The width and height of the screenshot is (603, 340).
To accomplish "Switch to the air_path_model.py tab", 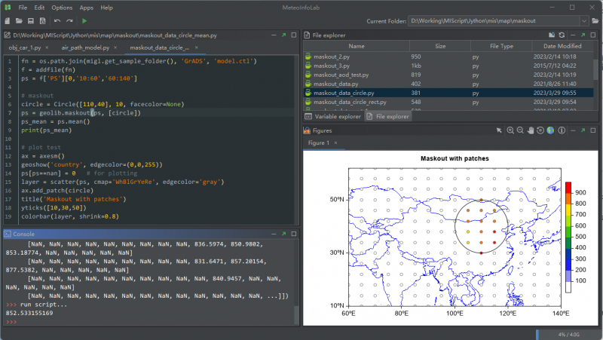I will pos(84,47).
